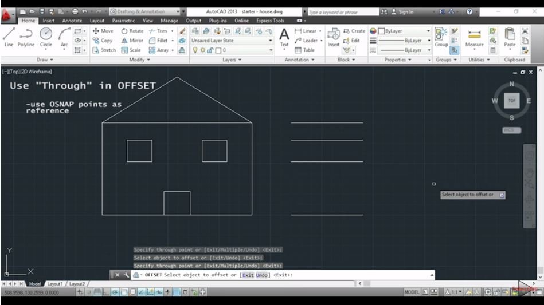Click the Offset tool icon in Modify panel

(182, 50)
